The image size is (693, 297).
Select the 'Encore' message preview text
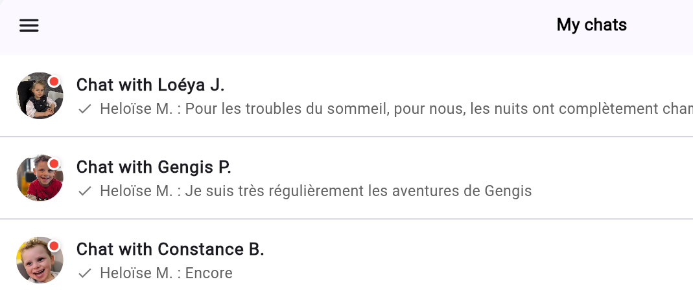[x=209, y=273]
